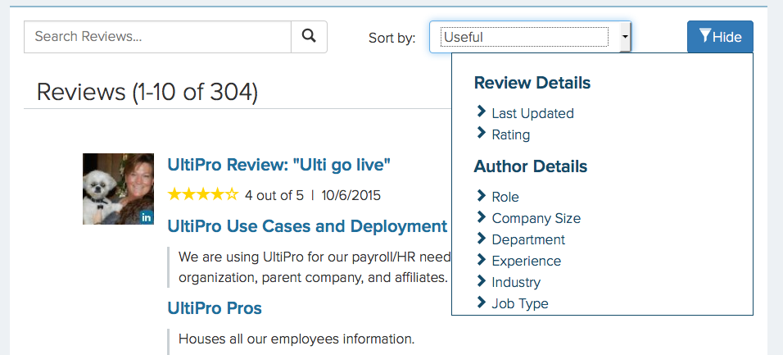Image resolution: width=783 pixels, height=355 pixels.
Task: Click the chevron icon beside Role
Action: pos(482,196)
